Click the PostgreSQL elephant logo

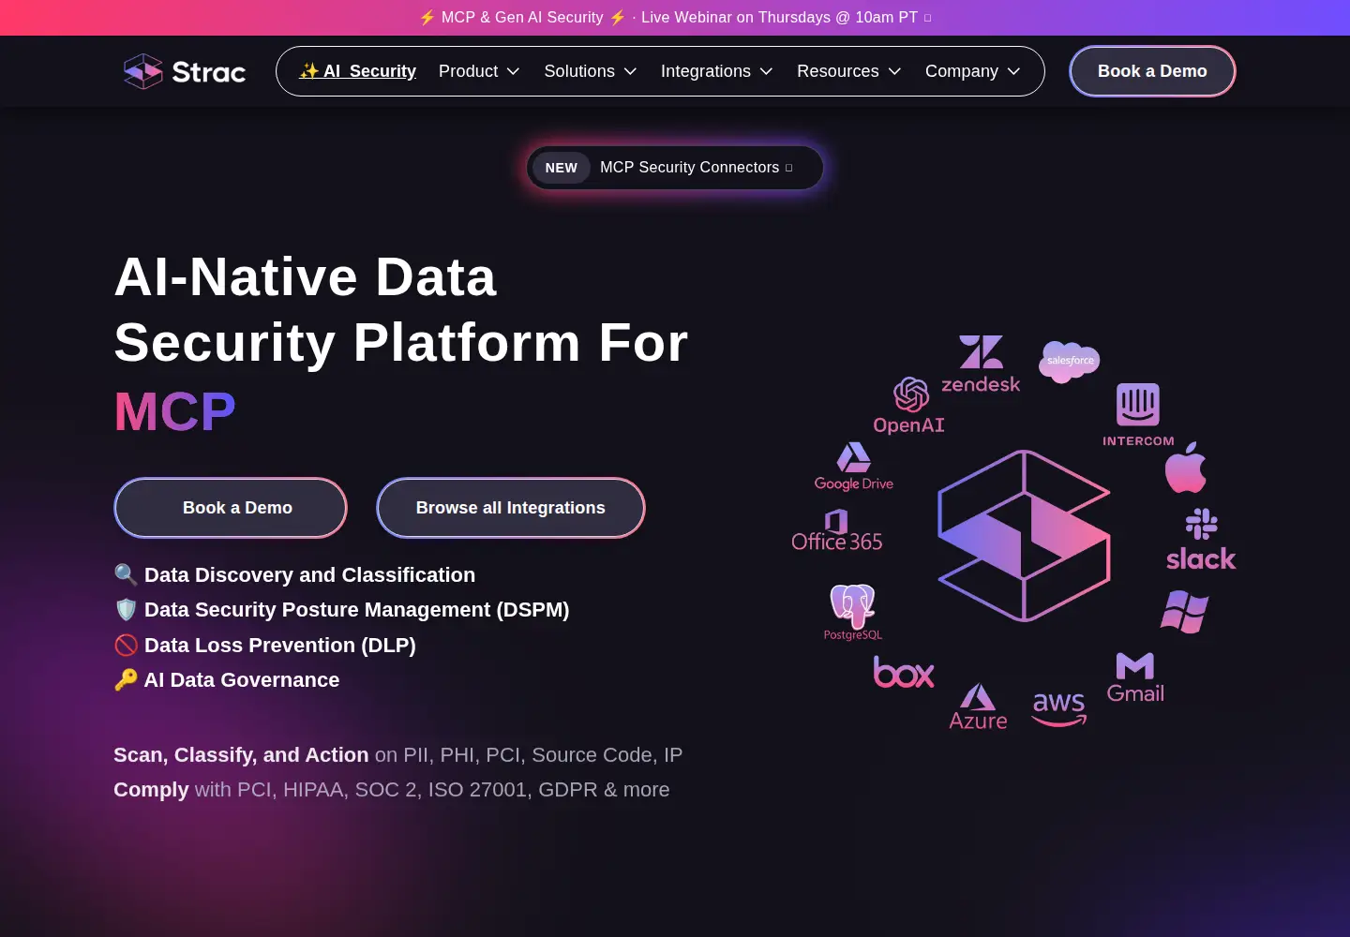853,612
